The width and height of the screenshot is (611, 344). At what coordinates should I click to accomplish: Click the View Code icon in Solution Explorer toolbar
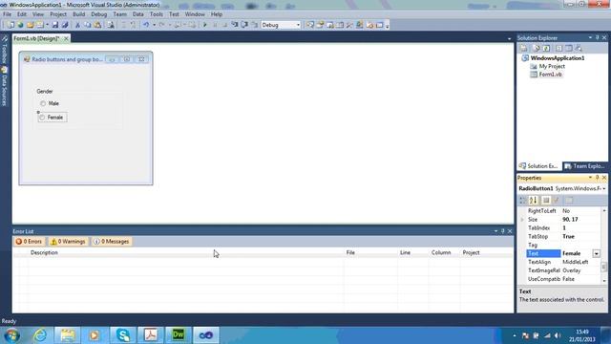(x=558, y=48)
